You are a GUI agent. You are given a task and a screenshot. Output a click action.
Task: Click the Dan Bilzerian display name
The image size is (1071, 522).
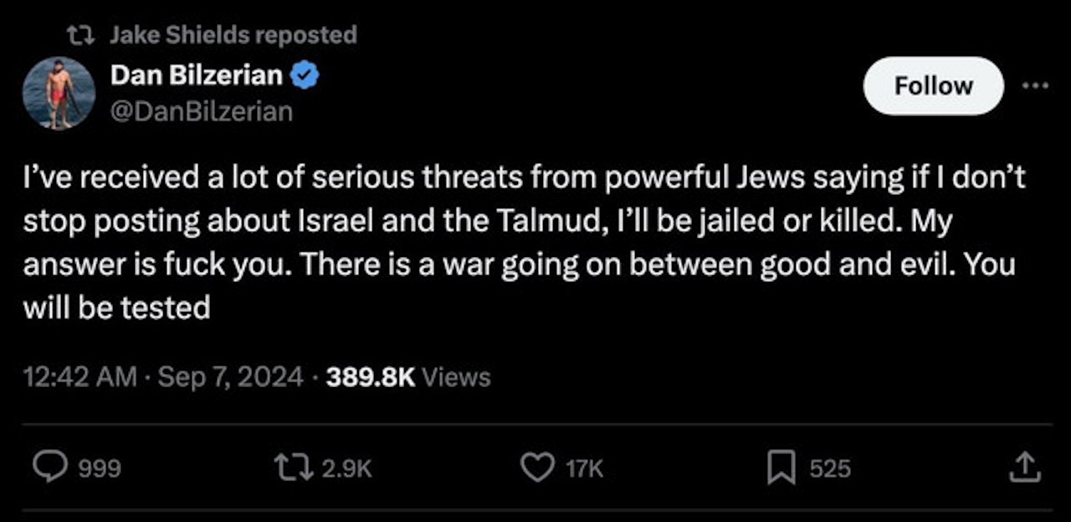pos(196,75)
